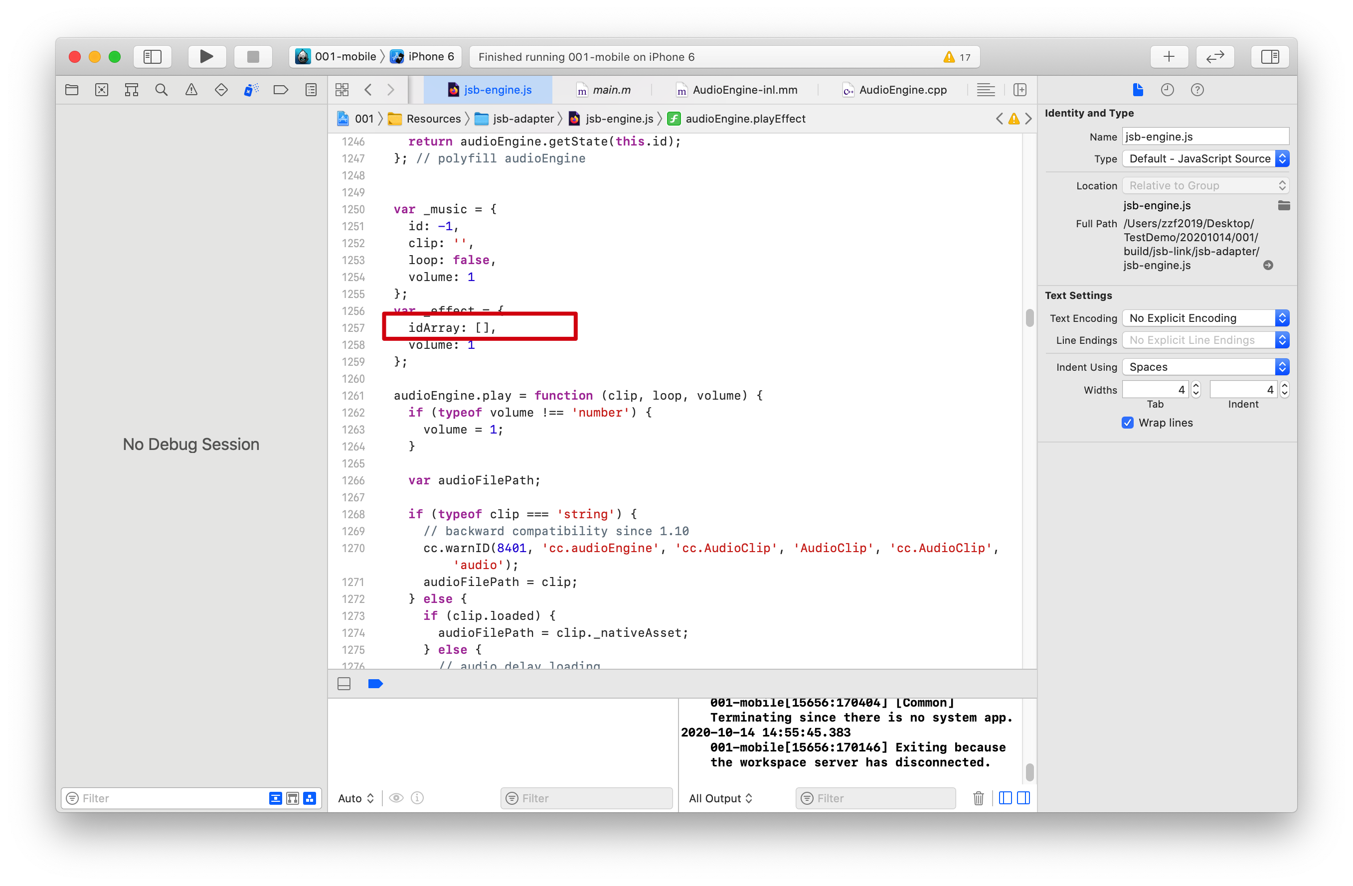Uncheck the Wrap lines checkbox
1353x886 pixels.
coord(1127,422)
